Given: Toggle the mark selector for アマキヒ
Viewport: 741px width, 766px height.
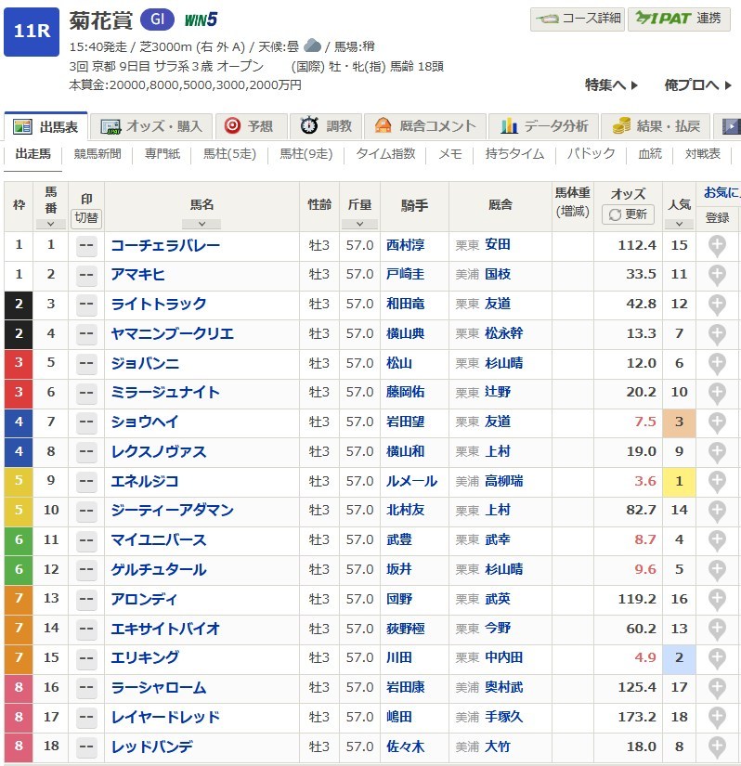Looking at the screenshot, I should click(86, 275).
